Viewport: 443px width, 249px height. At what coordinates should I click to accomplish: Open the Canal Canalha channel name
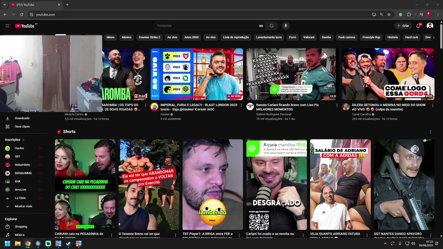361,114
